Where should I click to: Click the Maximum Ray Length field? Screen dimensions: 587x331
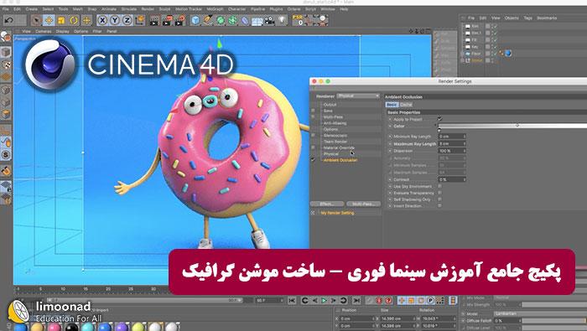[x=452, y=143]
